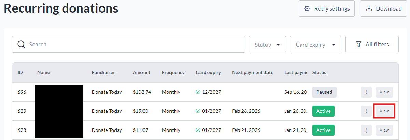Sort by the Next payment date column

[x=252, y=72]
